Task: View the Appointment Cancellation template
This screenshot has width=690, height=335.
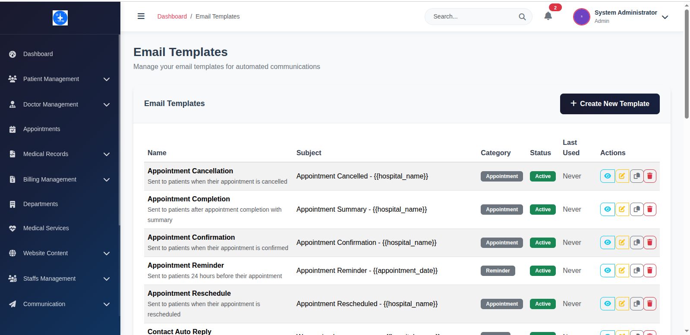Action: tap(607, 176)
